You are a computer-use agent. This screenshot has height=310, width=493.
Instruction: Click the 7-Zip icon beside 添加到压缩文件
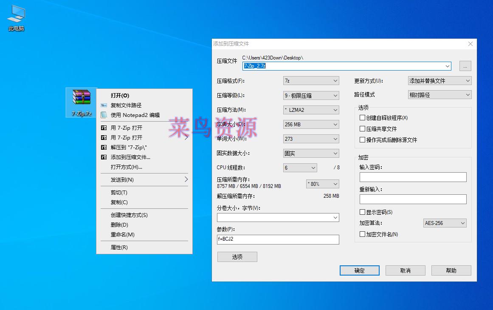point(104,157)
